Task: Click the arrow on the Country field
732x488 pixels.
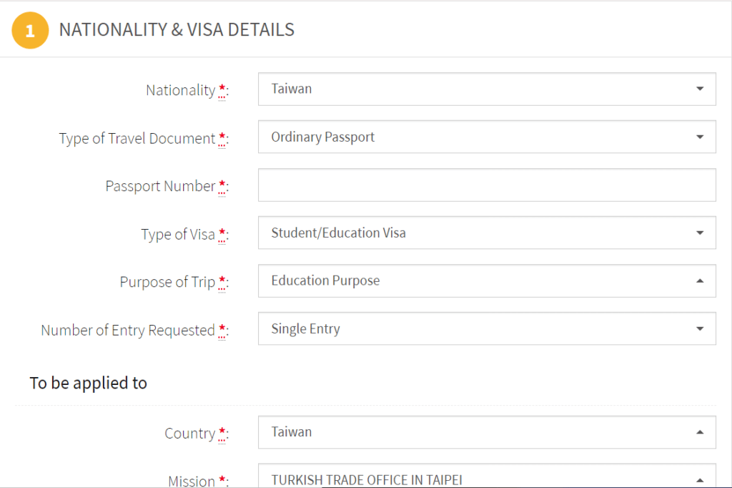Action: [x=699, y=432]
